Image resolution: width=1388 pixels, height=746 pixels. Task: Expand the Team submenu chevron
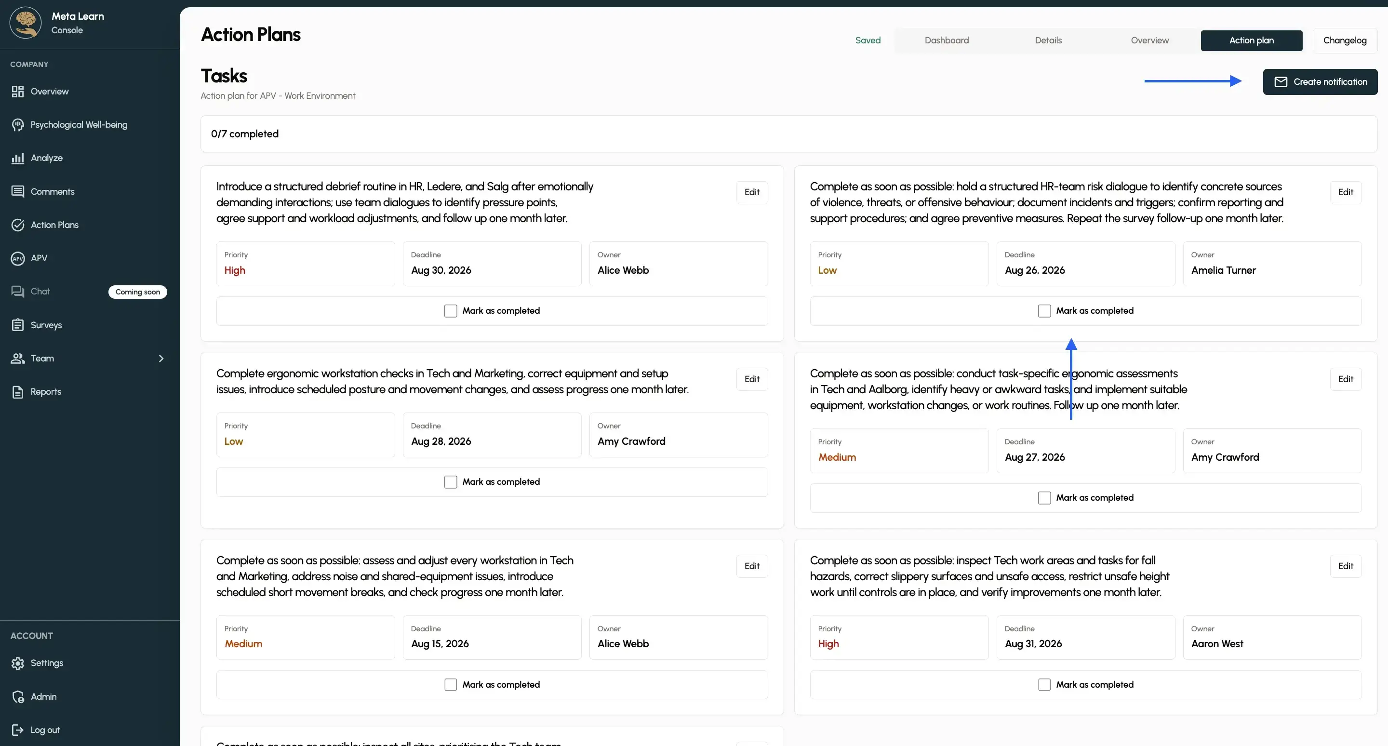point(161,359)
